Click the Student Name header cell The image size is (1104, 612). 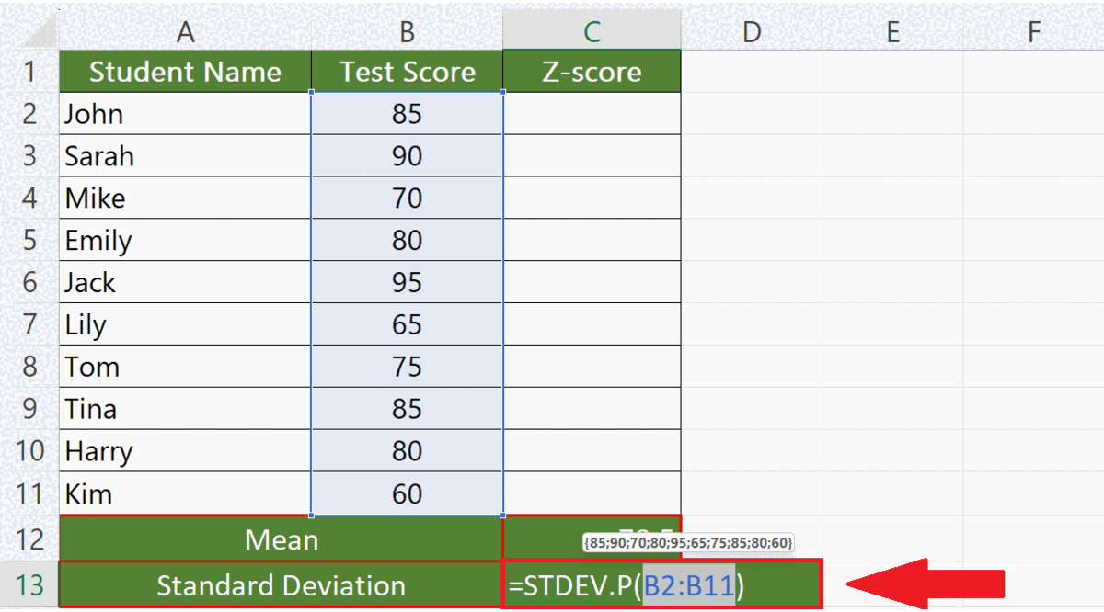pos(186,71)
